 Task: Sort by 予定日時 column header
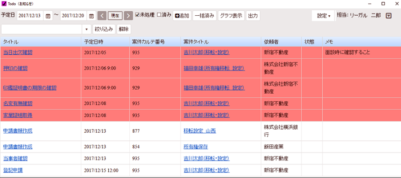coord(106,42)
